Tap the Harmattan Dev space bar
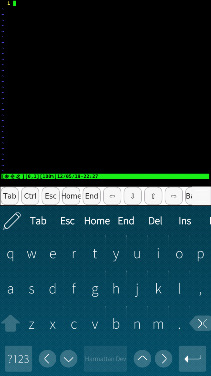Screen dimensions: 211x376 pyautogui.click(x=106, y=359)
